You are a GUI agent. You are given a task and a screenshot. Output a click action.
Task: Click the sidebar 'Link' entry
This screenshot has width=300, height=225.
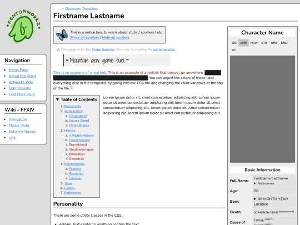point(12,138)
